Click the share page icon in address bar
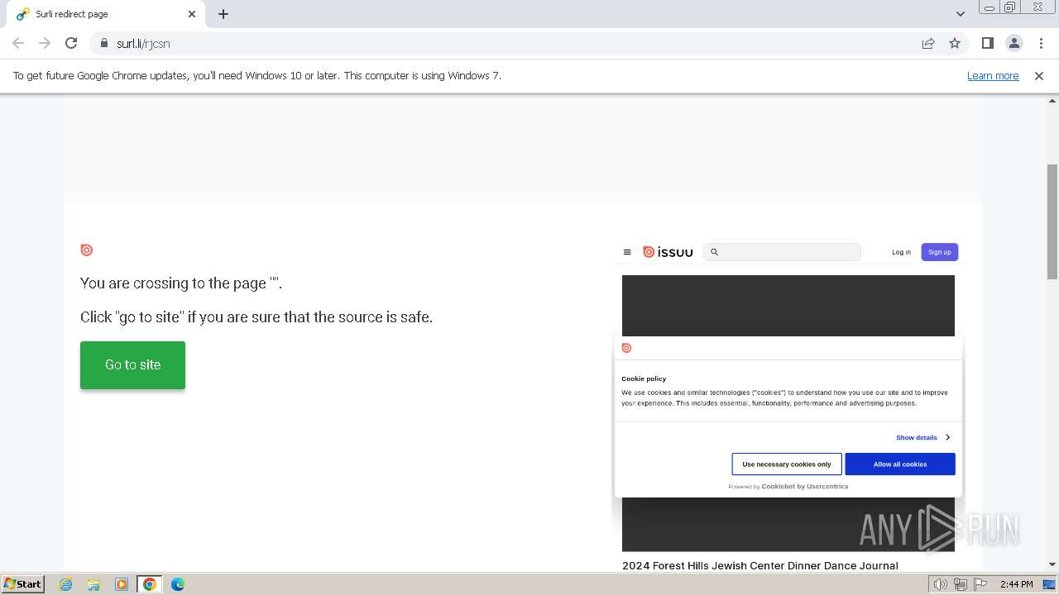 tap(928, 43)
